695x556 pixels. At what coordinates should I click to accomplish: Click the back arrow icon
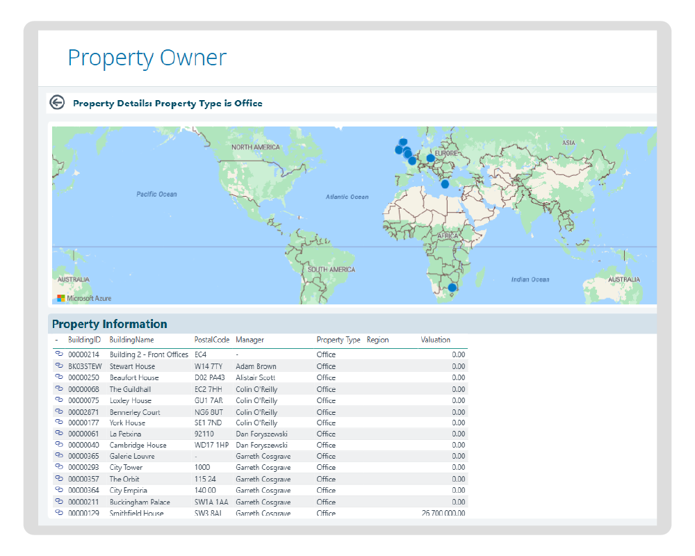(x=57, y=103)
